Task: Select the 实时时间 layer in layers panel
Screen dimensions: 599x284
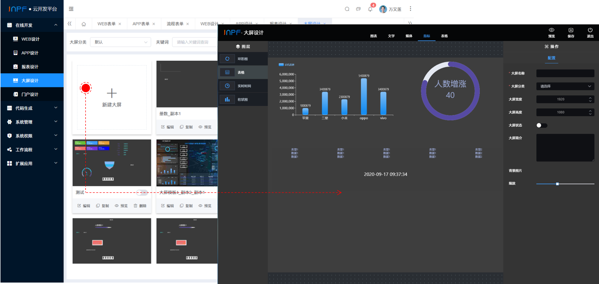Action: click(243, 86)
